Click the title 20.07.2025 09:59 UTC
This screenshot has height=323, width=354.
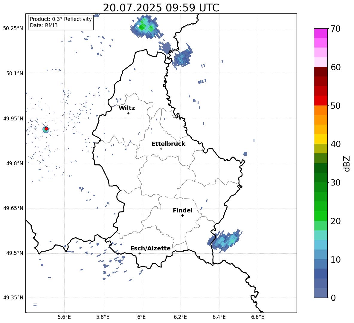click(161, 8)
